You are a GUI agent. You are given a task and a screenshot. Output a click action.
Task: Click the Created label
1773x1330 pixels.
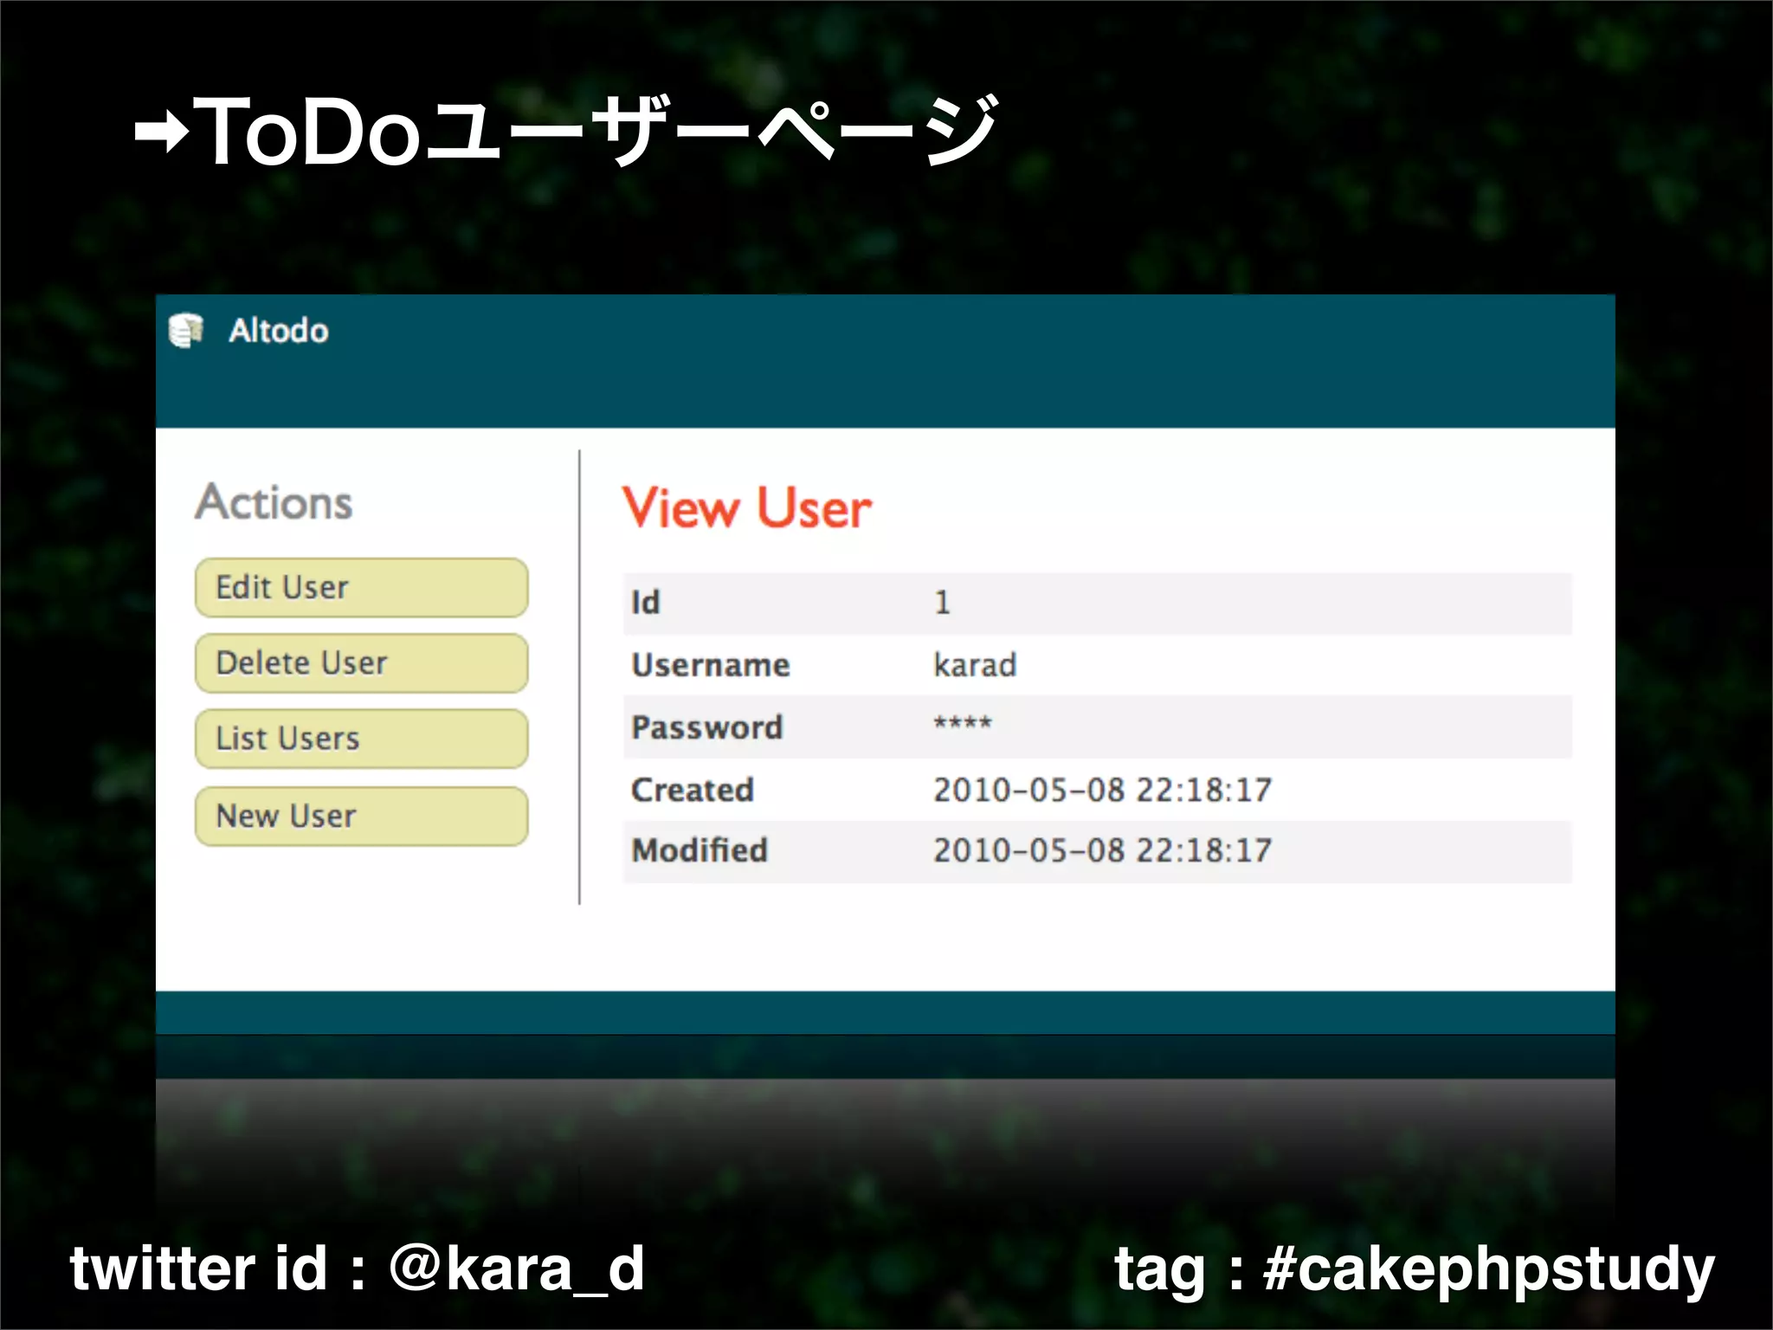click(693, 790)
